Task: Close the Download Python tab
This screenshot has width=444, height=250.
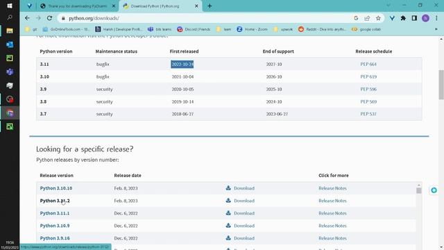Action: pos(196,6)
